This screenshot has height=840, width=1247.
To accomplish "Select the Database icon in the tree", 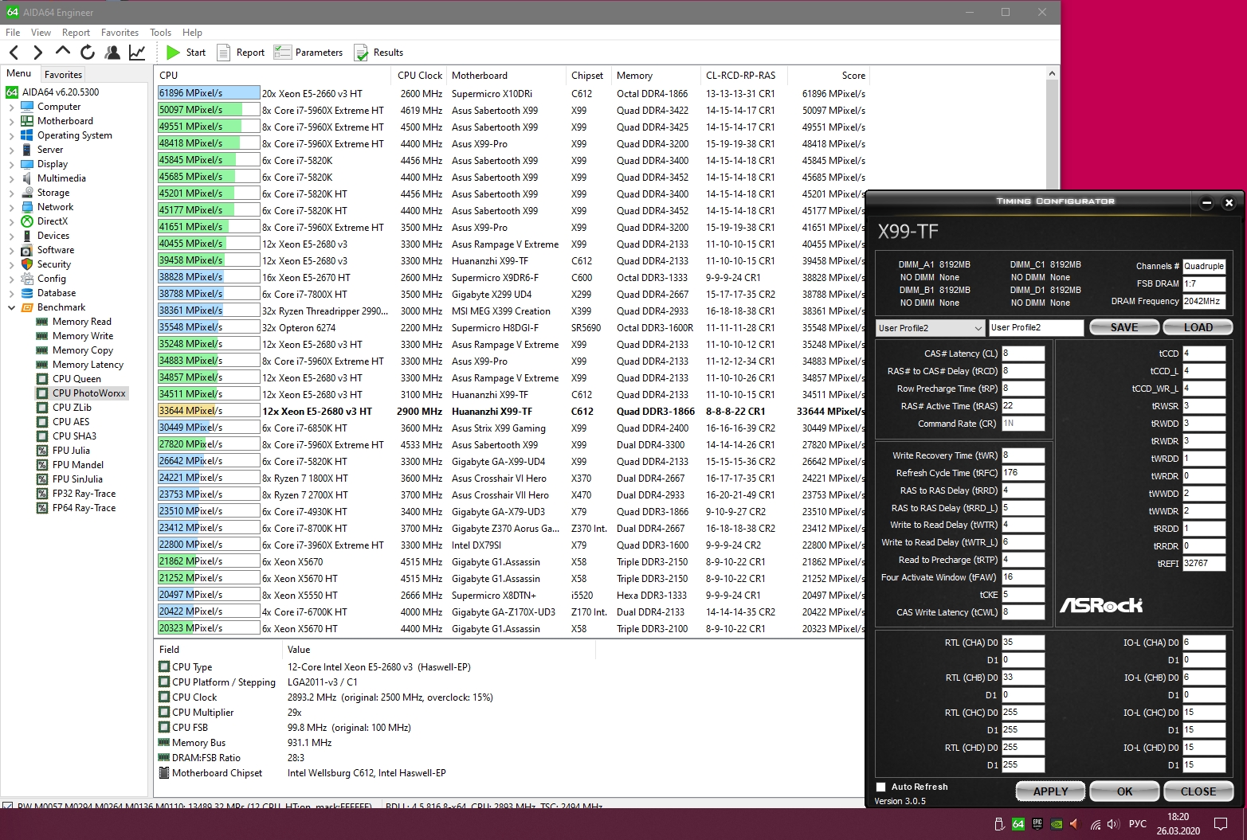I will 27,293.
